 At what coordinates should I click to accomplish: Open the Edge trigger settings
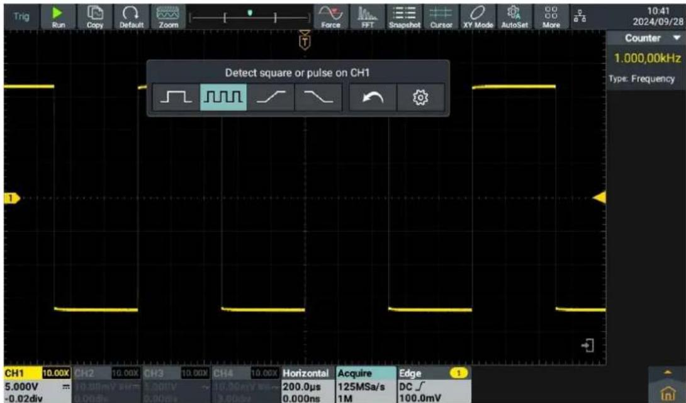point(434,385)
